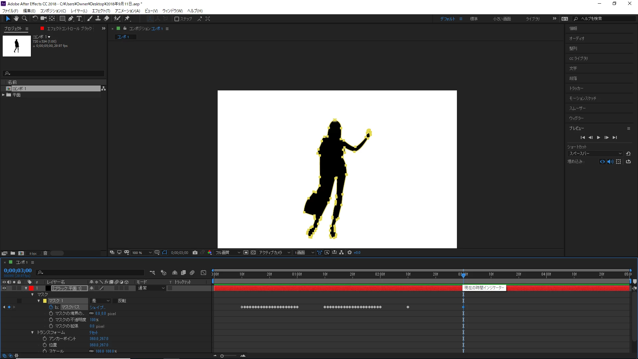This screenshot has height=359, width=638.
Task: Toggle visibility eye of ブラック 平面 1 layer
Action: (4, 288)
